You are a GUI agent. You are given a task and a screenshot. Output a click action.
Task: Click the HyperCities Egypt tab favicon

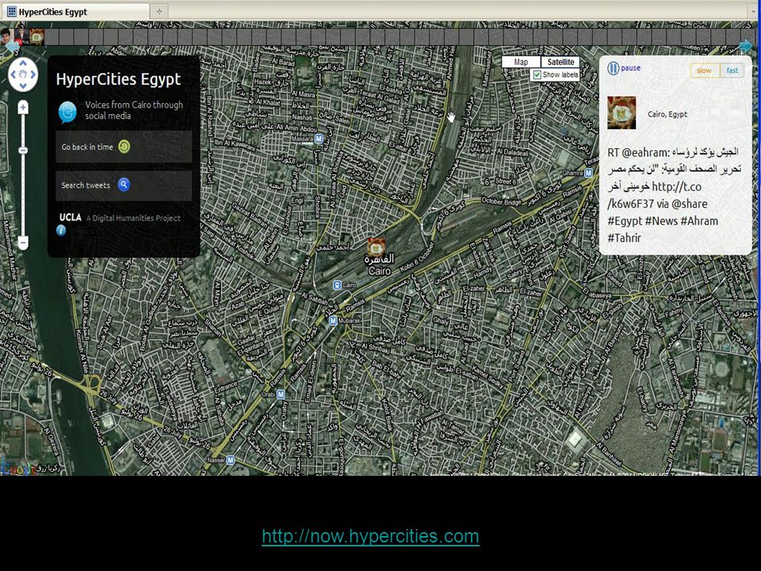click(x=12, y=11)
